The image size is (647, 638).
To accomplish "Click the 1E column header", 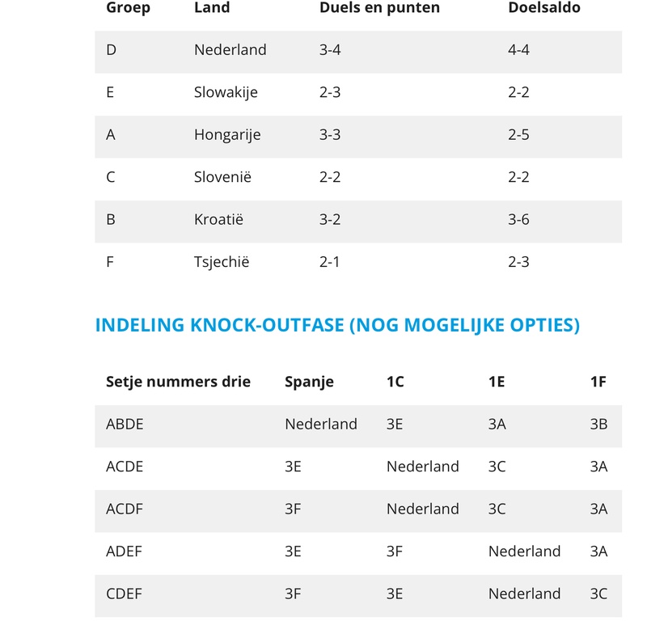I will pyautogui.click(x=497, y=382).
